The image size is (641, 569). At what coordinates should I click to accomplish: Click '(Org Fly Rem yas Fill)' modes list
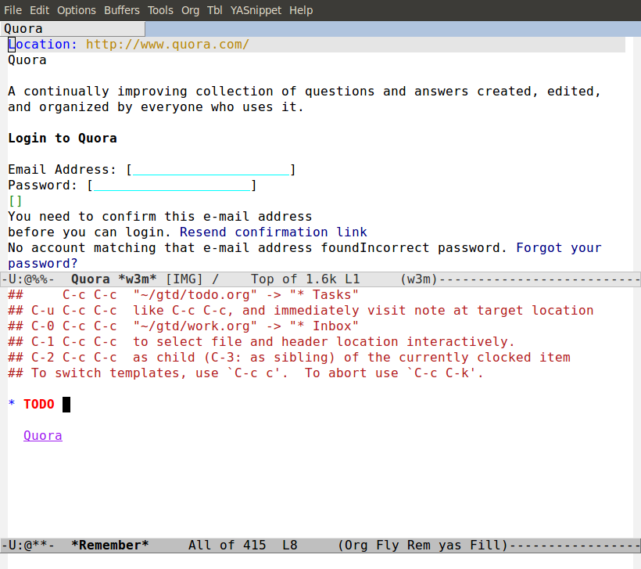click(x=423, y=546)
